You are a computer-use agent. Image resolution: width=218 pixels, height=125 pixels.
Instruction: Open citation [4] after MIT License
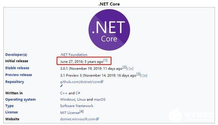click(81, 111)
